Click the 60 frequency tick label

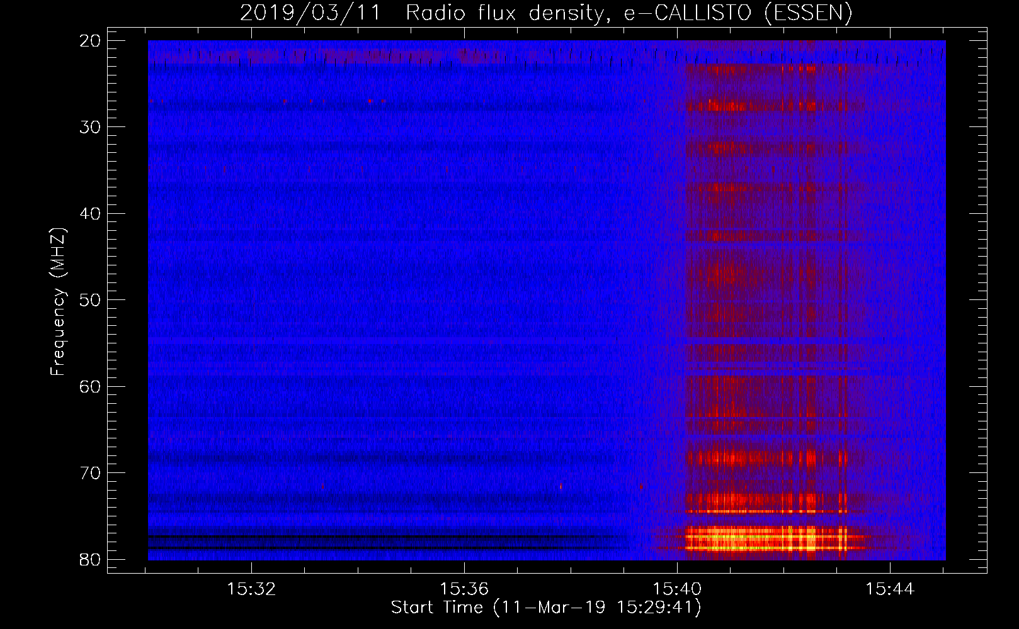(91, 387)
